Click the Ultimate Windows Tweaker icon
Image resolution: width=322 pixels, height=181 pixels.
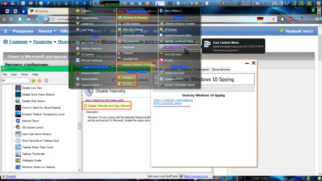161,24
